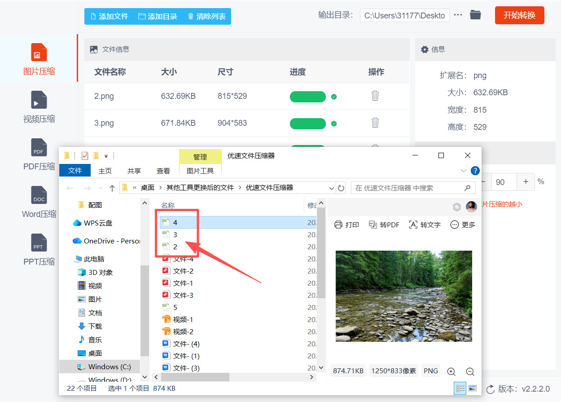Open 更多 options in preview pane
The width and height of the screenshot is (561, 402).
point(462,225)
